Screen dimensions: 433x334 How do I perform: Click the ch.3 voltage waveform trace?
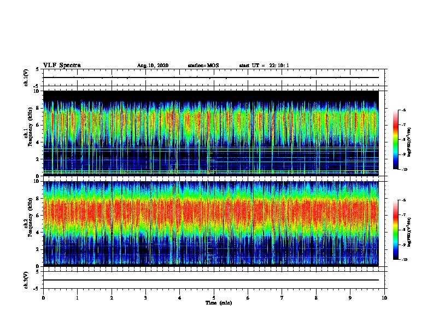211,280
